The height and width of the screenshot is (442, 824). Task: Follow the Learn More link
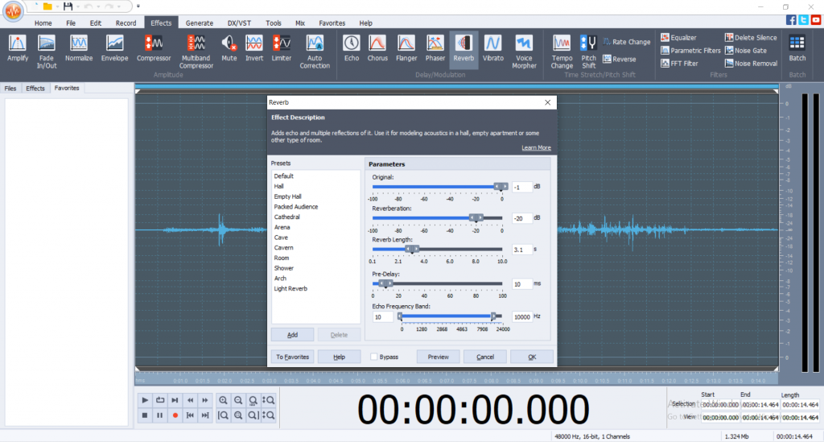tap(536, 148)
